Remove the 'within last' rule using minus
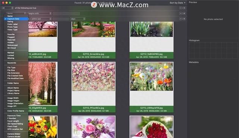 (x=181, y=19)
